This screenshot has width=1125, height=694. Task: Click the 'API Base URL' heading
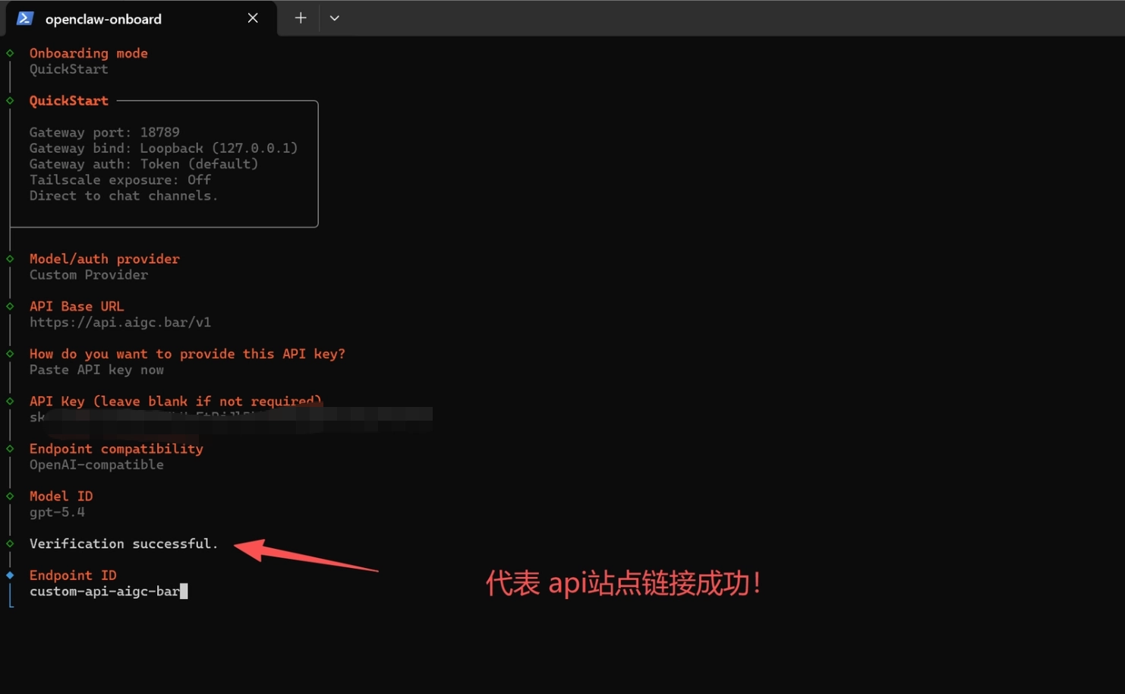click(77, 306)
